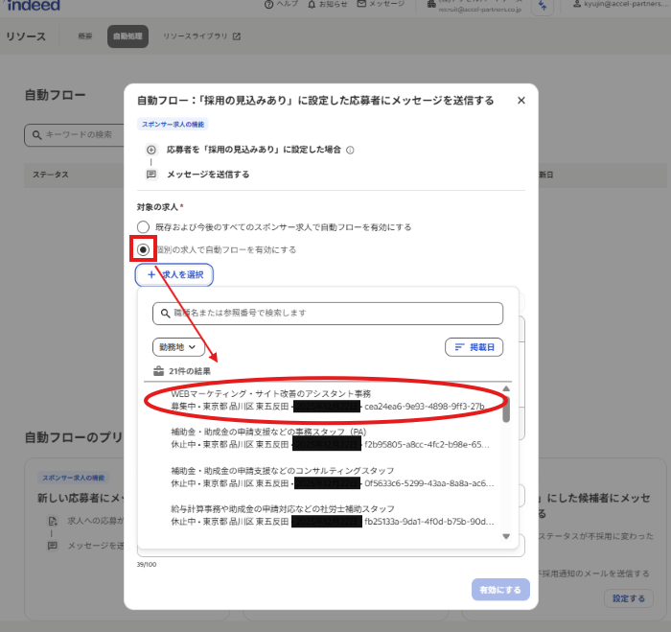Click the 求人を選択 add jobs button

tap(174, 275)
